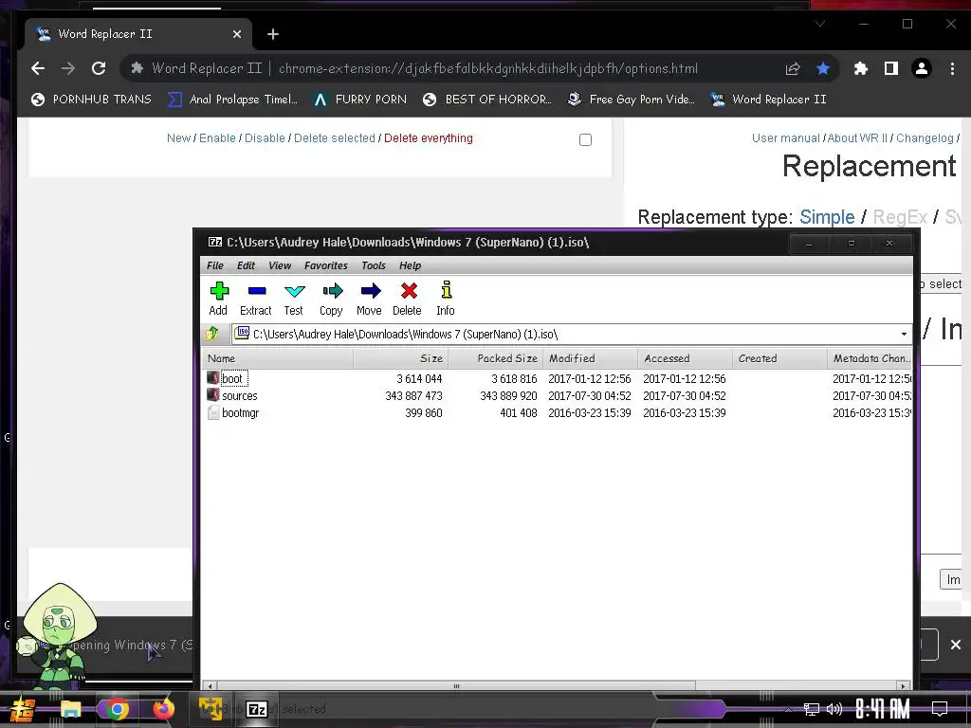Click the 7z taskbar icon
The image size is (971, 728).
pos(256,709)
